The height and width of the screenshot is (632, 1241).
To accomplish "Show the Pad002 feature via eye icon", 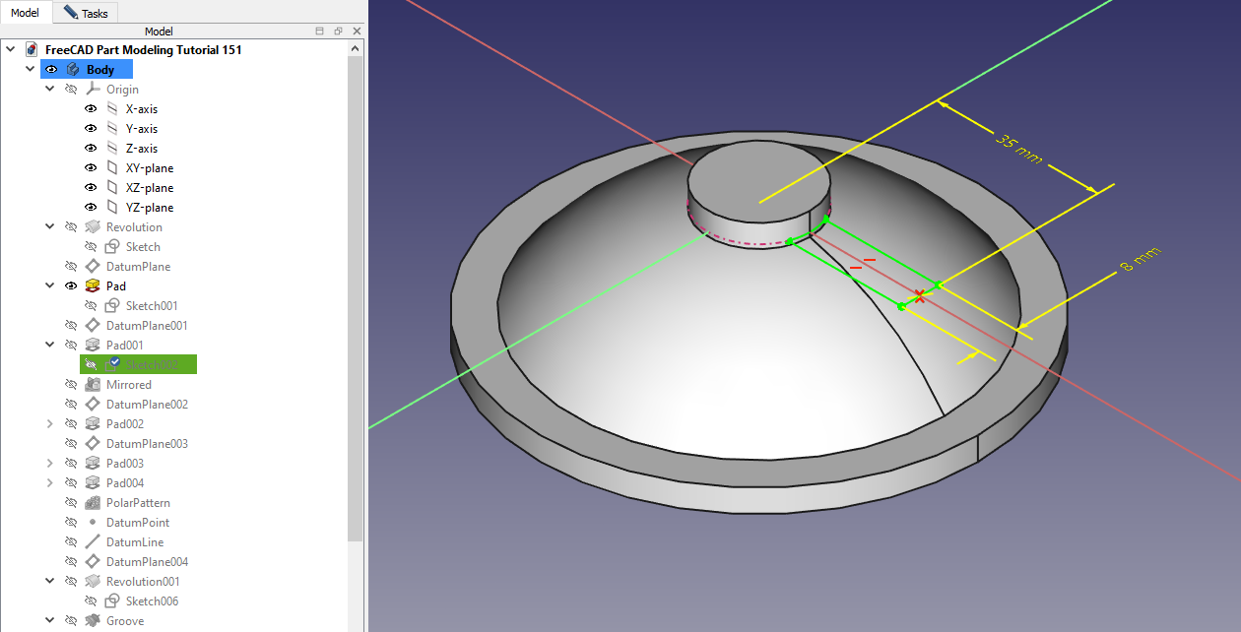I will (71, 424).
